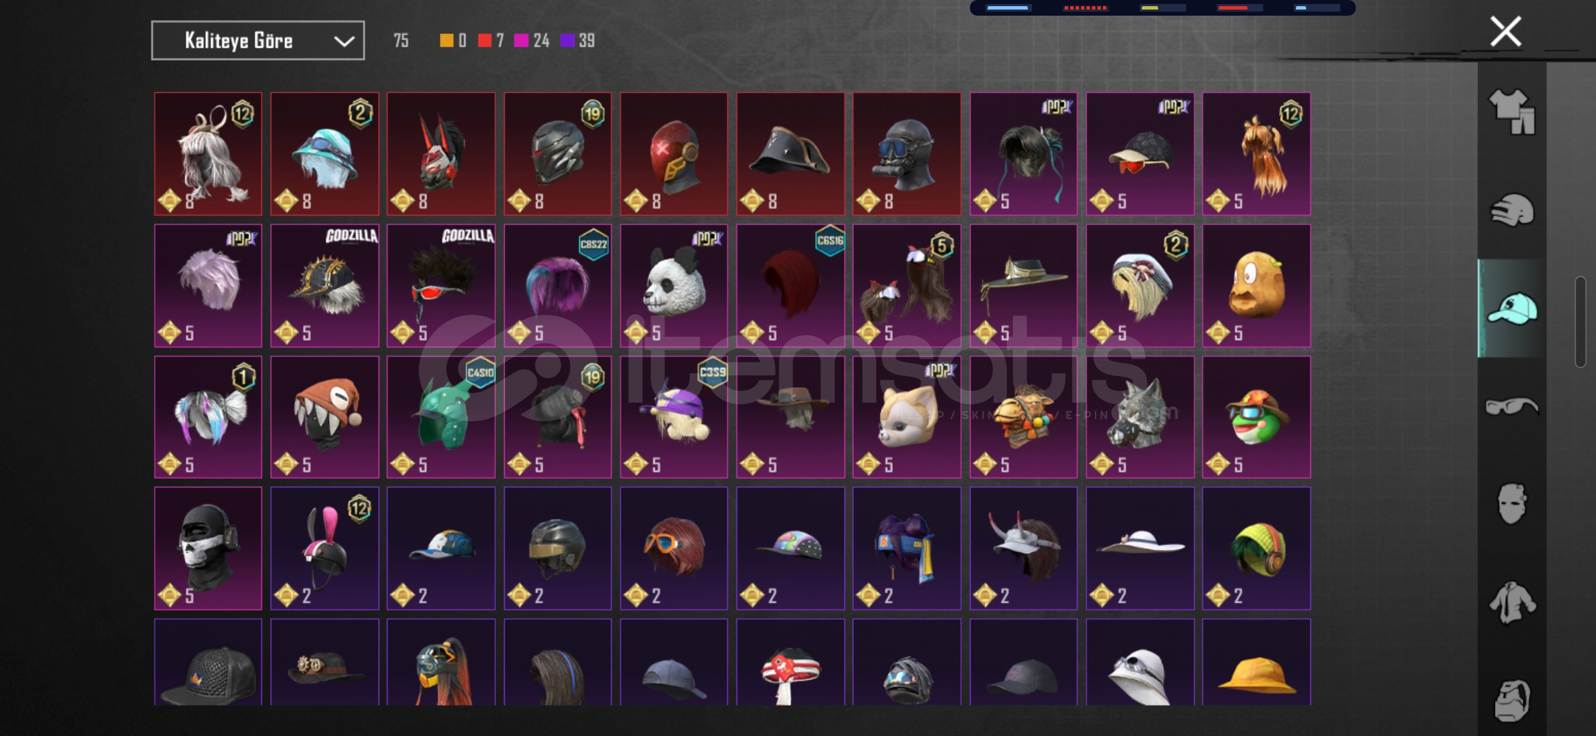Select the Godzilla spiked cap item
The image size is (1596, 736).
[325, 286]
